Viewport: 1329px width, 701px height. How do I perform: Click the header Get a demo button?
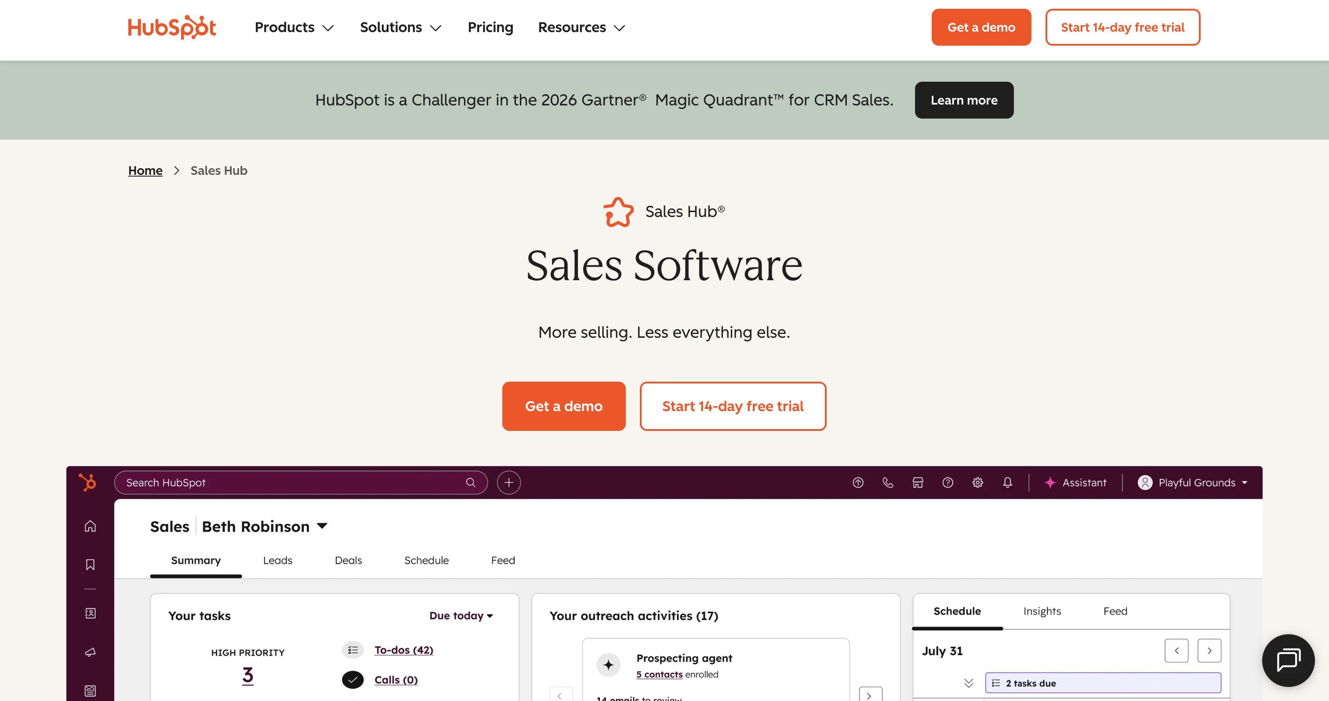[x=981, y=27]
